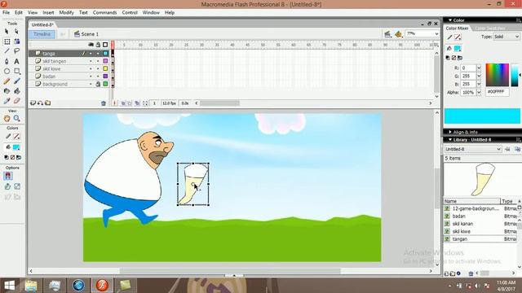Image resolution: width=522 pixels, height=293 pixels.
Task: Toggle outline square of badan layer
Action: click(x=105, y=77)
